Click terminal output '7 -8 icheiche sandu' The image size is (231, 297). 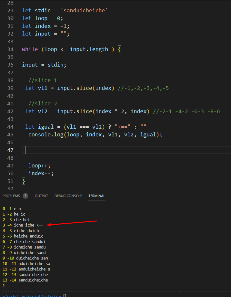coord(24,247)
